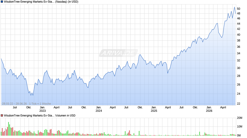Click the price peak near 50 in 2026
This screenshot has height=138, width=247.
[x=234, y=7]
